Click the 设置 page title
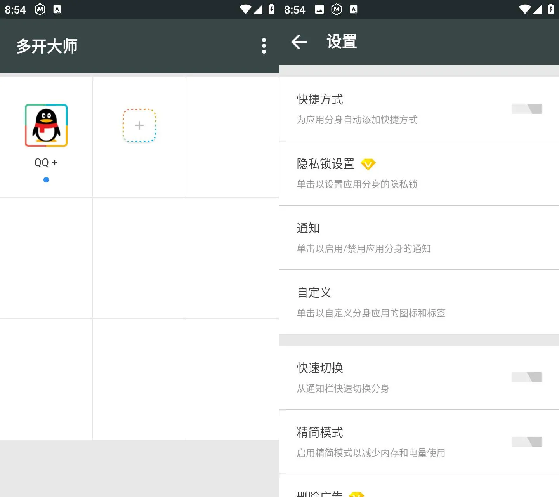This screenshot has height=497, width=559. (342, 42)
